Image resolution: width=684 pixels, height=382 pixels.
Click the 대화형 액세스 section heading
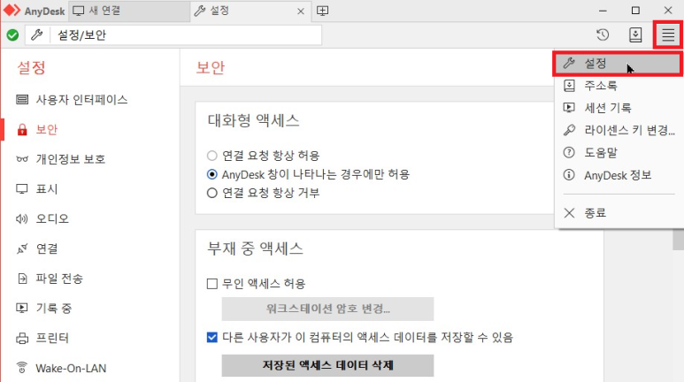tap(253, 120)
